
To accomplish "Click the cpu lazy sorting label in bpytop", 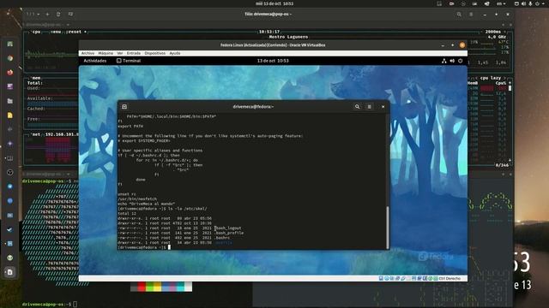I will (491, 78).
